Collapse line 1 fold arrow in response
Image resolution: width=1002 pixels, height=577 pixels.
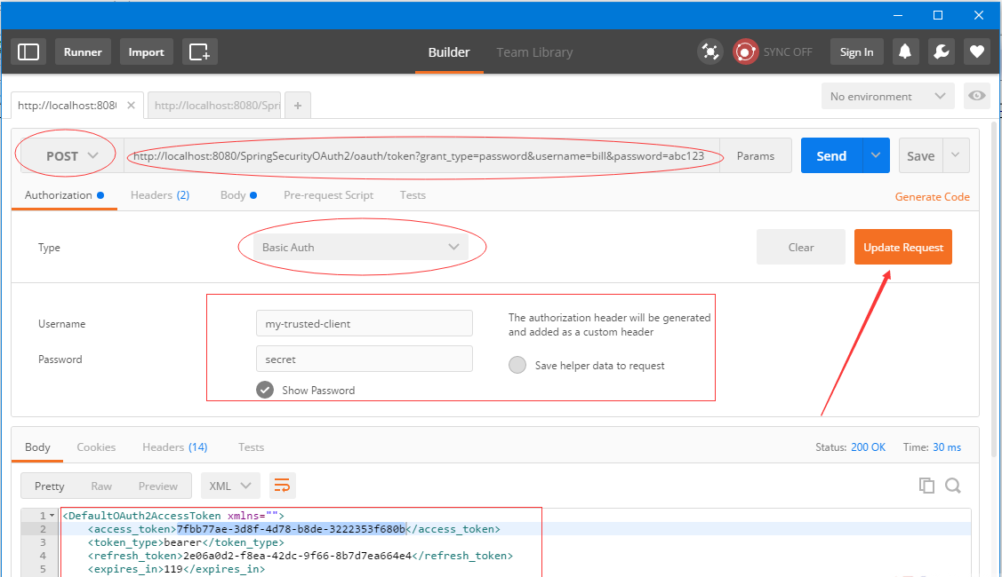pyautogui.click(x=52, y=516)
